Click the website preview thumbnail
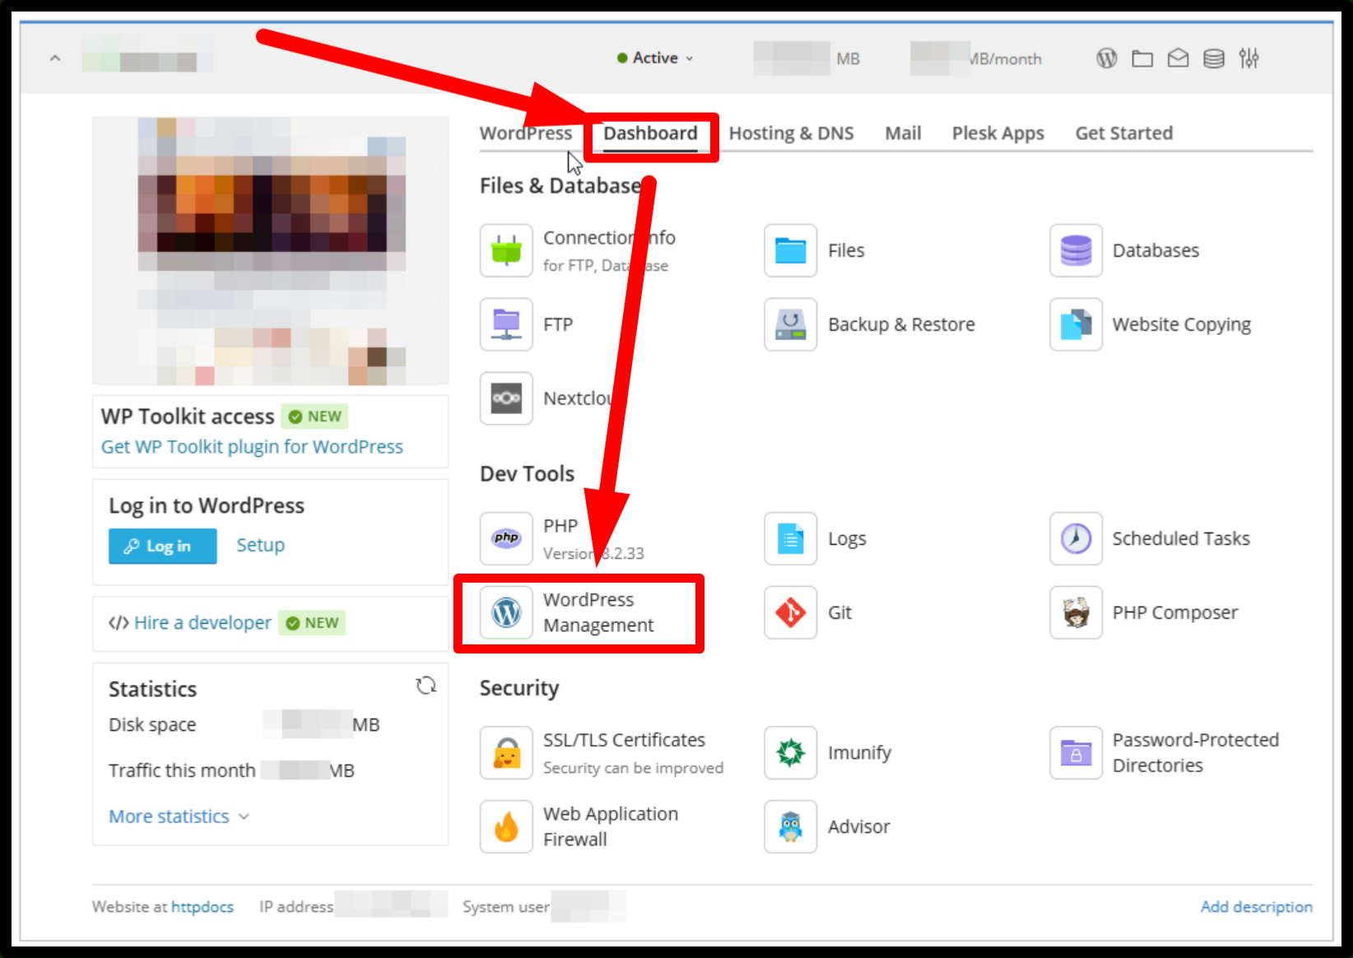Screen dimensions: 1353x958 (x=271, y=251)
